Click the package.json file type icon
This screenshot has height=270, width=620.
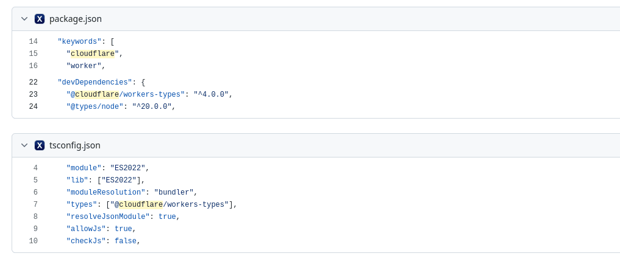click(40, 19)
